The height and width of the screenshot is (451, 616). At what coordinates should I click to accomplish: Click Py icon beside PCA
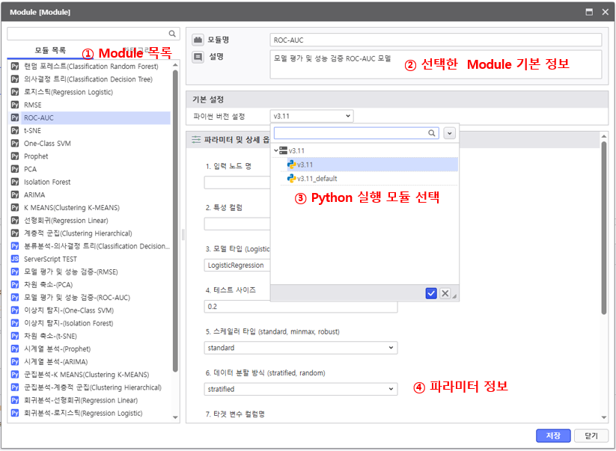(x=15, y=169)
